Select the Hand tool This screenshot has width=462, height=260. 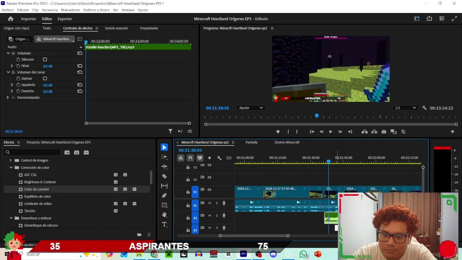click(x=164, y=215)
